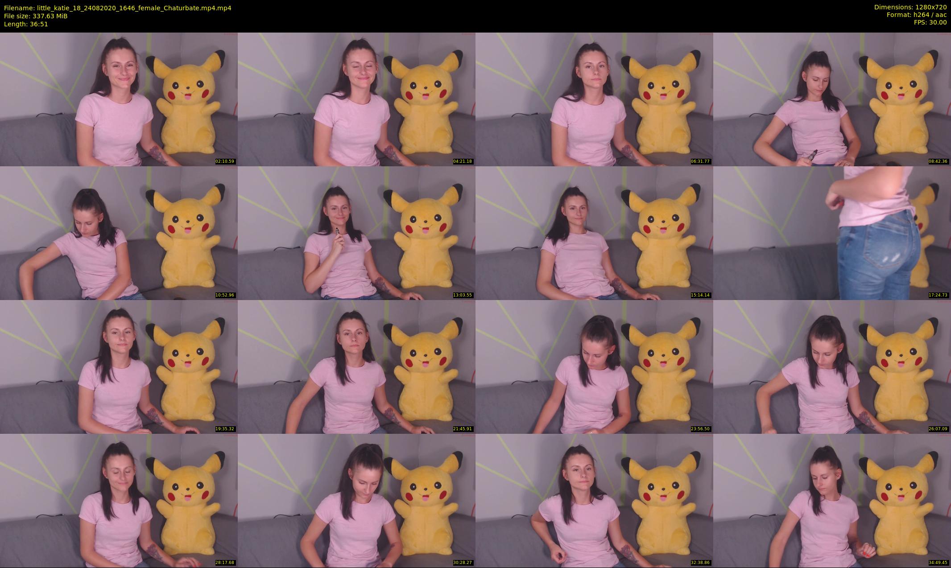
Task: Open the frame timestamped 13:03.55
Action: pyautogui.click(x=356, y=233)
